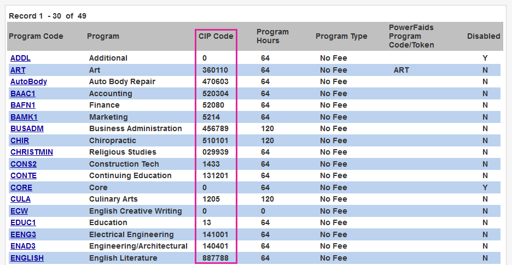Select the CHRISTMIN program code link

(x=32, y=152)
